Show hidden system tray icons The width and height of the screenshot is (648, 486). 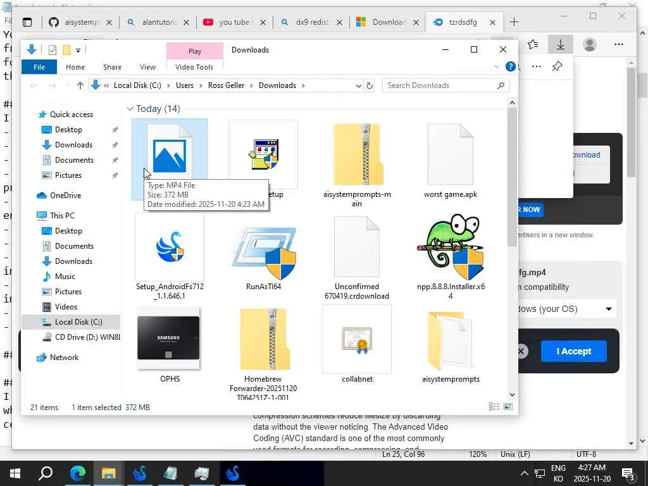point(524,473)
